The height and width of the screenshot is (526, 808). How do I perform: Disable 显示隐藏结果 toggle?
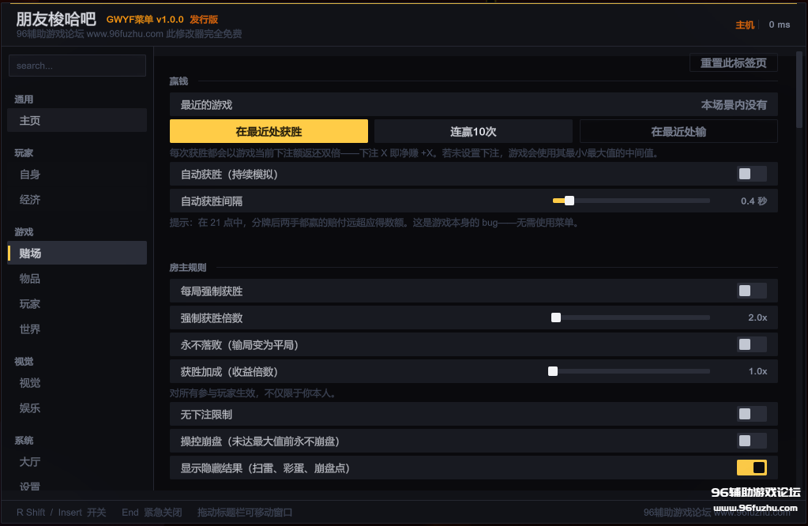(751, 468)
